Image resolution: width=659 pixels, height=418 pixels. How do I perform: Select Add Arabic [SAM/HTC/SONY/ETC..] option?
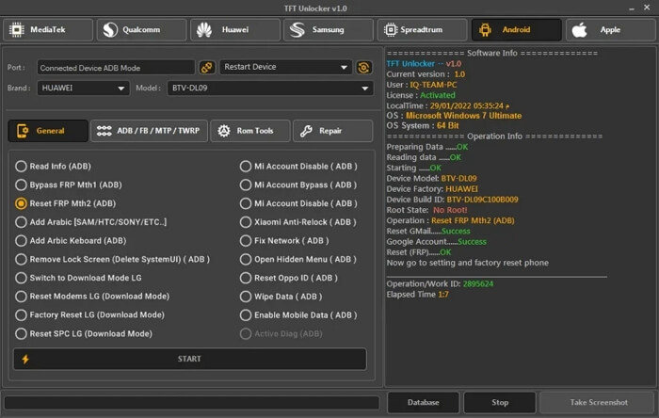[x=90, y=222]
